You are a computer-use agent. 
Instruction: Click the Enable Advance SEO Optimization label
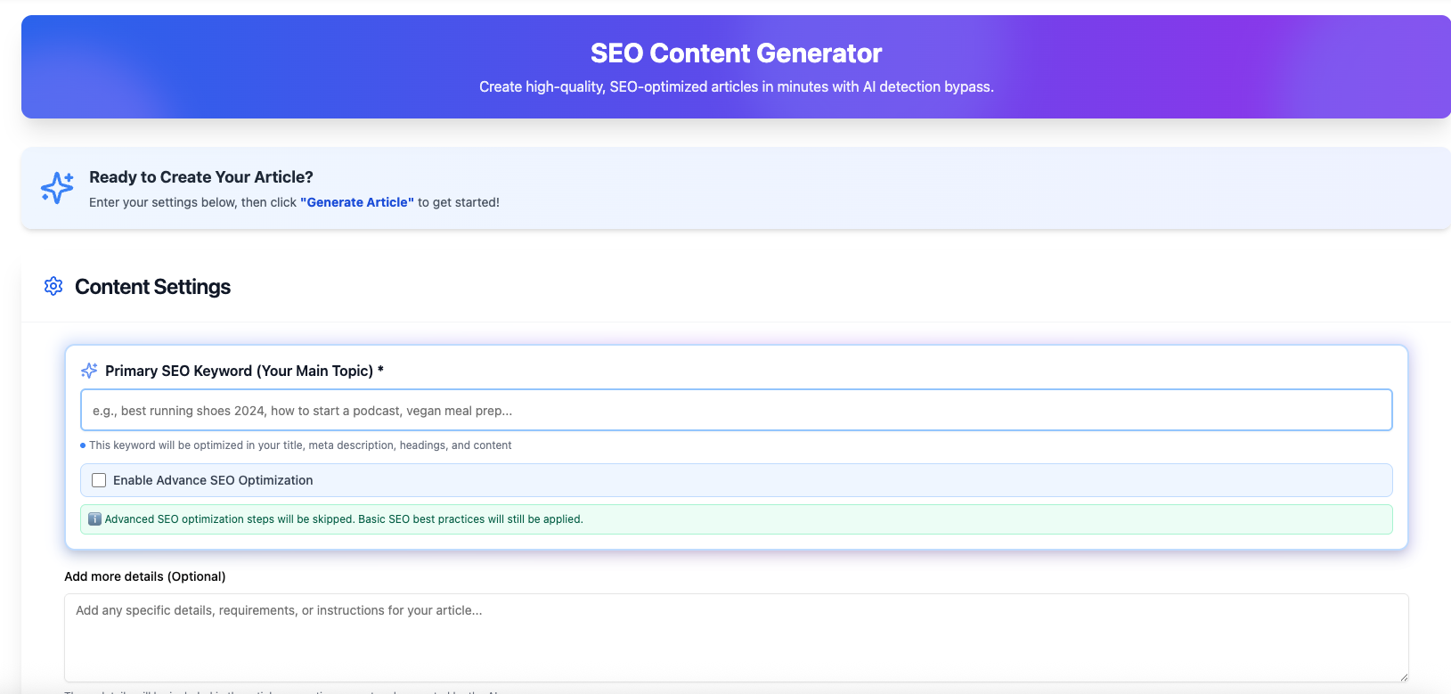(213, 480)
